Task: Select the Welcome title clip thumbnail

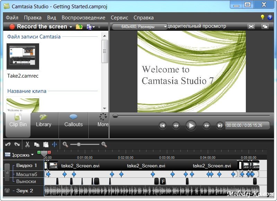Action: pos(23,105)
